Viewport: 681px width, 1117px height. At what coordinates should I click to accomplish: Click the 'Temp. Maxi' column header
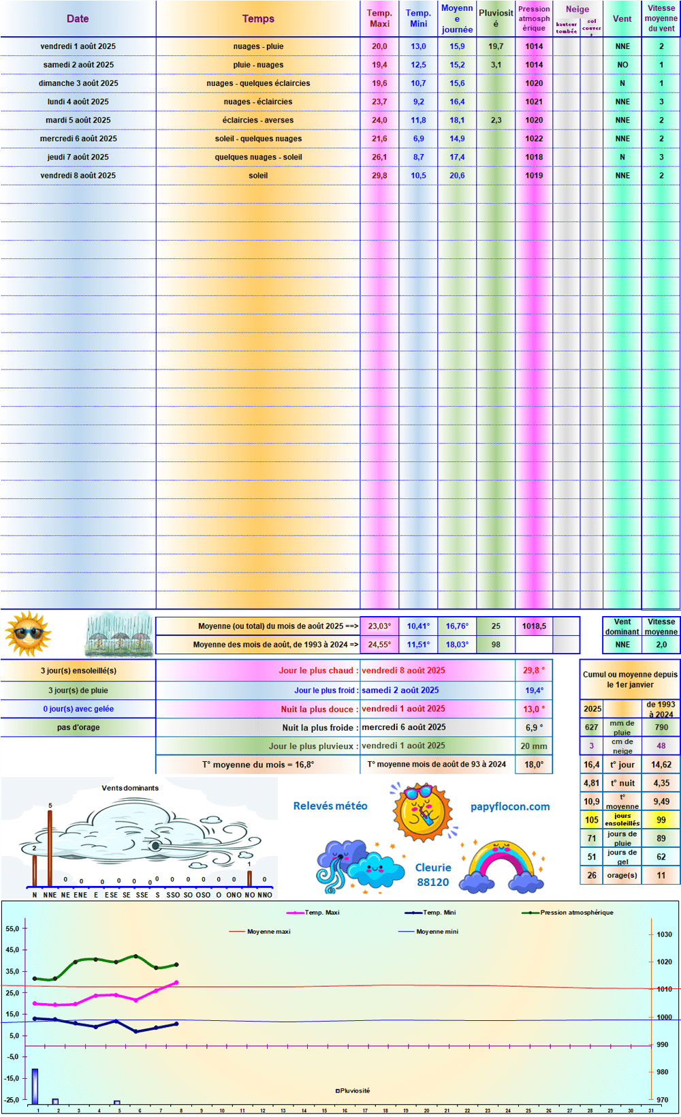tap(379, 18)
